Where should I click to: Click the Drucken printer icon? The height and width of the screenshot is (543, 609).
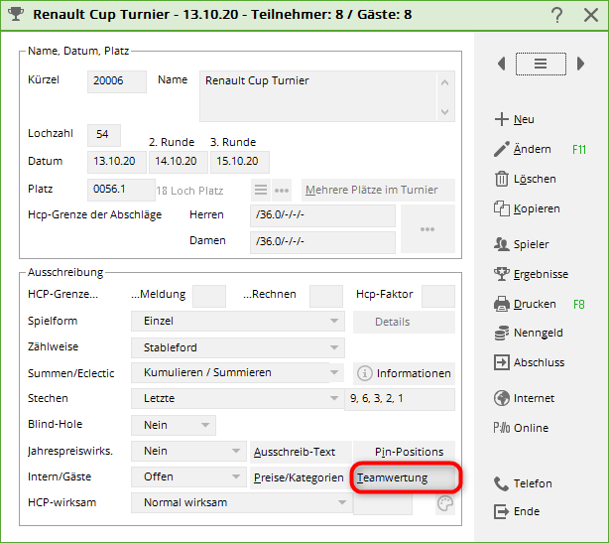[501, 304]
